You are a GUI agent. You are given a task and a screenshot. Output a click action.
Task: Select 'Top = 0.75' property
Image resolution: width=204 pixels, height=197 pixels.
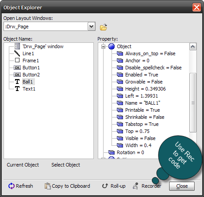point(137,131)
